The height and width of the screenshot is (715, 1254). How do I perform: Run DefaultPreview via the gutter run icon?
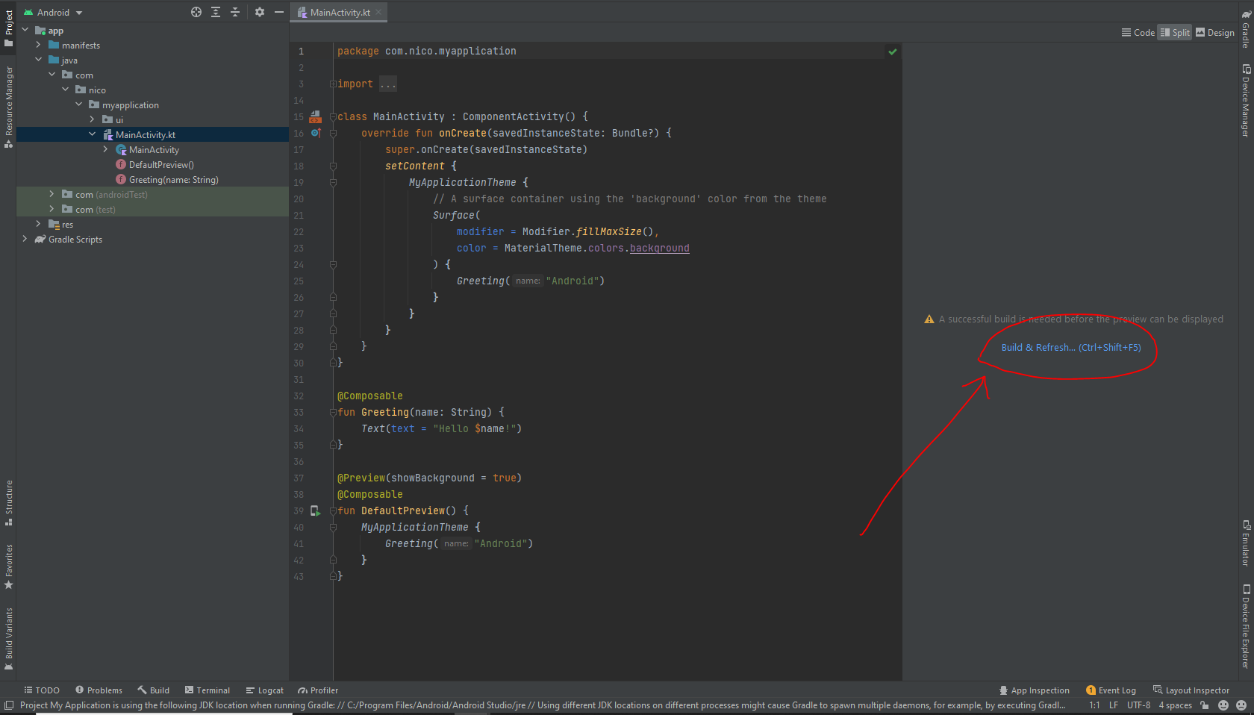[x=315, y=511]
